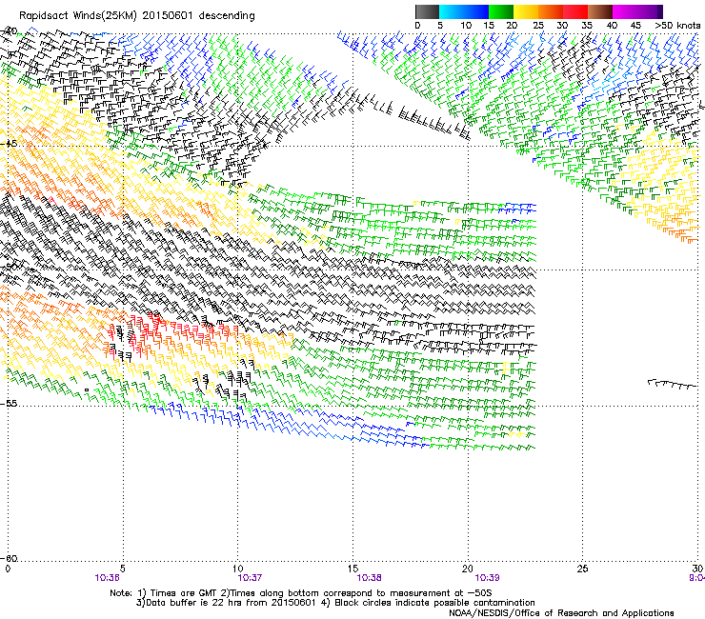Click the note line starting 'Note: 1) Times are GMT'
The image size is (705, 619).
pyautogui.click(x=301, y=593)
